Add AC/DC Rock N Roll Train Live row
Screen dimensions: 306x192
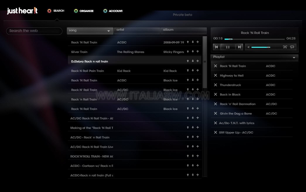(x=198, y=146)
